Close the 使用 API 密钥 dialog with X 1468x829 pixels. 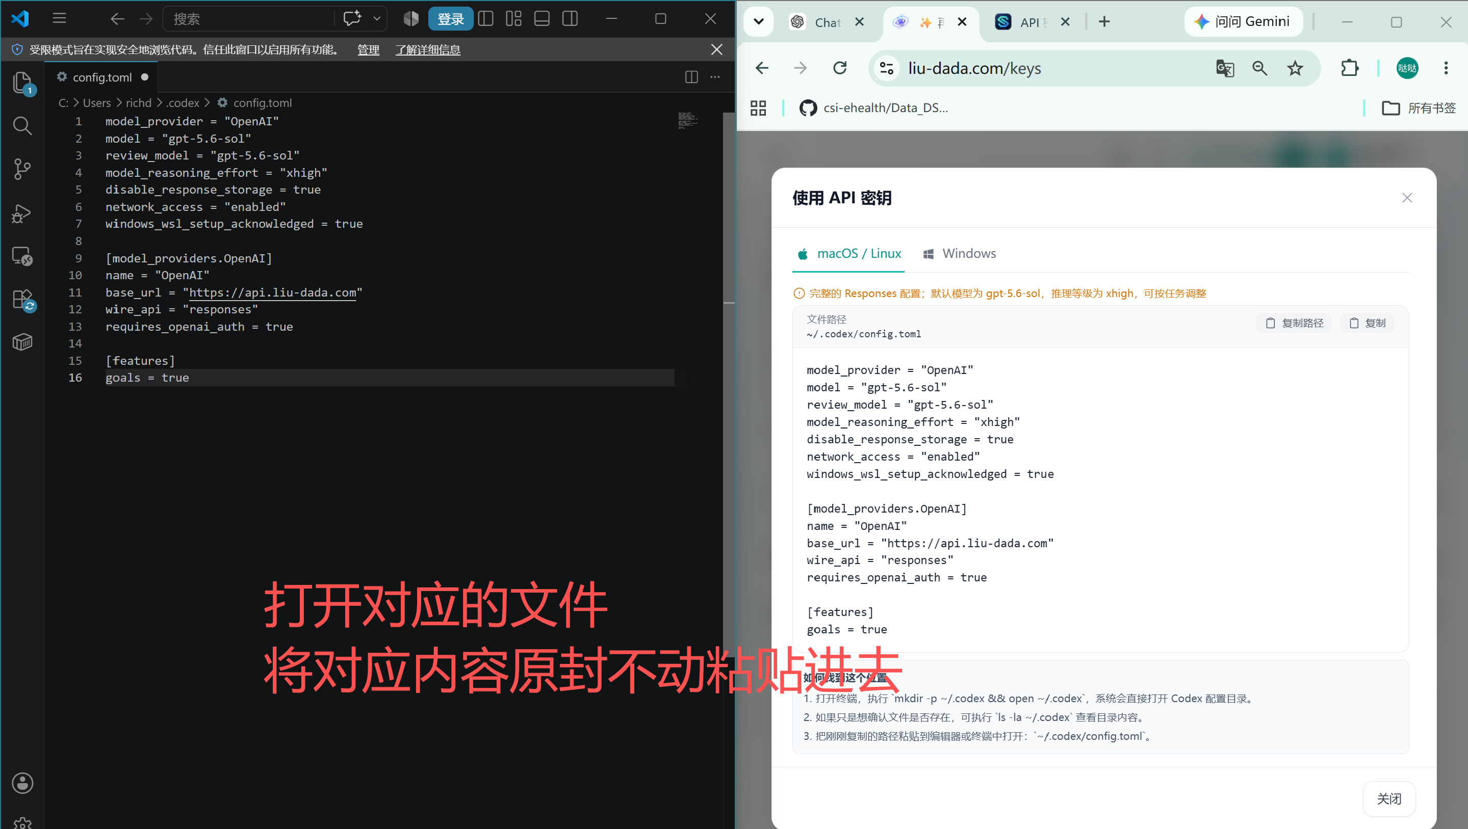tap(1406, 198)
